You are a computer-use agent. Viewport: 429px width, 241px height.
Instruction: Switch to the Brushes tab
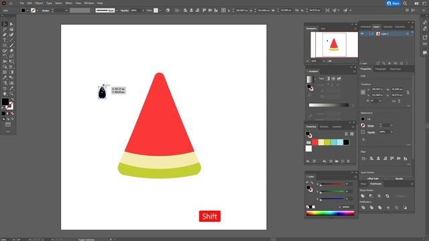(324, 127)
